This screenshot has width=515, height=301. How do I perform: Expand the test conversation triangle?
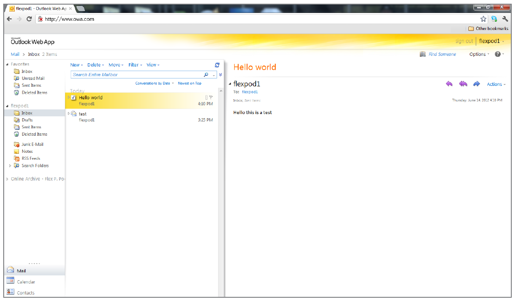(x=69, y=114)
